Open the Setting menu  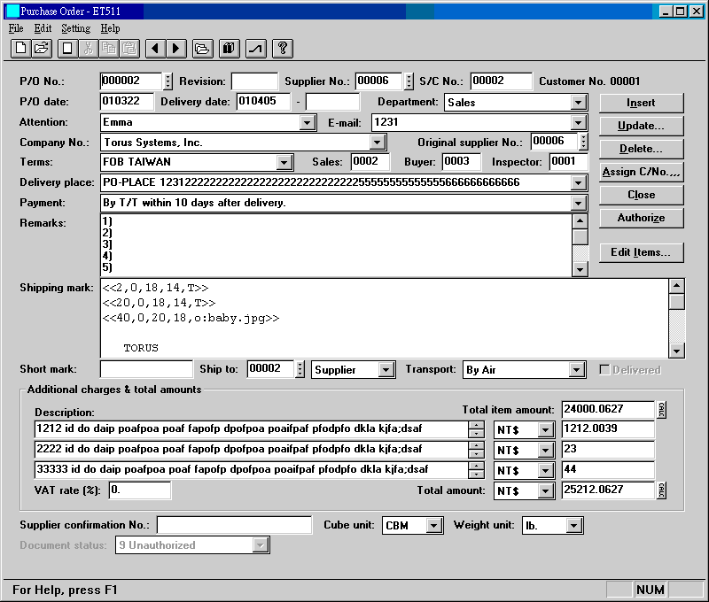tap(76, 28)
